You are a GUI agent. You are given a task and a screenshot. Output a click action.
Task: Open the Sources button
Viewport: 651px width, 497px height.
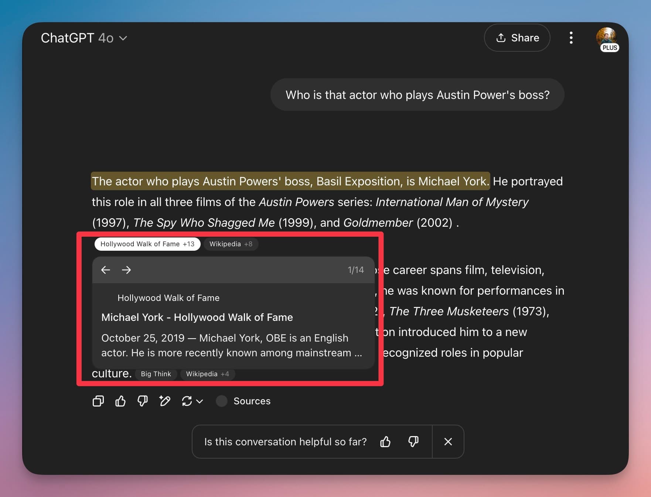[243, 401]
